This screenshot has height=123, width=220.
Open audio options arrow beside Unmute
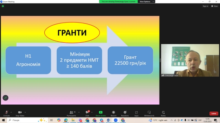pyautogui.click(x=11, y=112)
